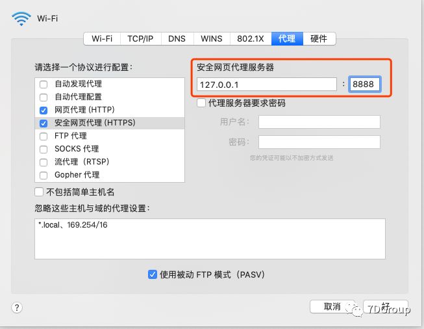Click the Wi-Fi signal icon

[x=21, y=19]
